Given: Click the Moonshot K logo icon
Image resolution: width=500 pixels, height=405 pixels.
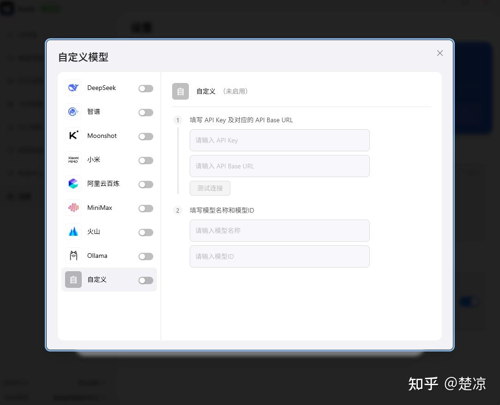Looking at the screenshot, I should coord(73,136).
